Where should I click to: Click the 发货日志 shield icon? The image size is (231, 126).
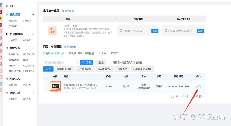[7, 79]
